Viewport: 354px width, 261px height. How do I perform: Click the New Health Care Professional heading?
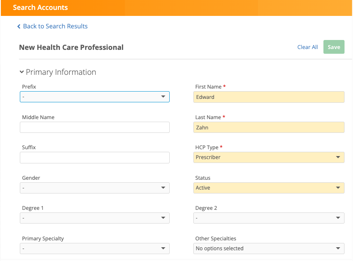tap(71, 47)
